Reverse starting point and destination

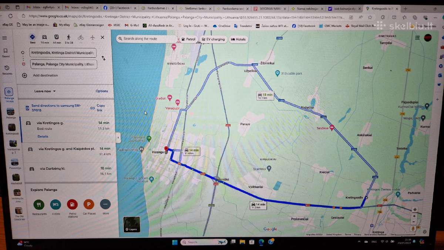point(103,58)
